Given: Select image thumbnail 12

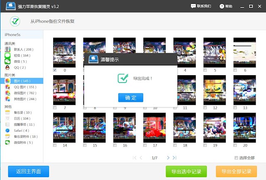Looking at the screenshot, I should 214,90.
